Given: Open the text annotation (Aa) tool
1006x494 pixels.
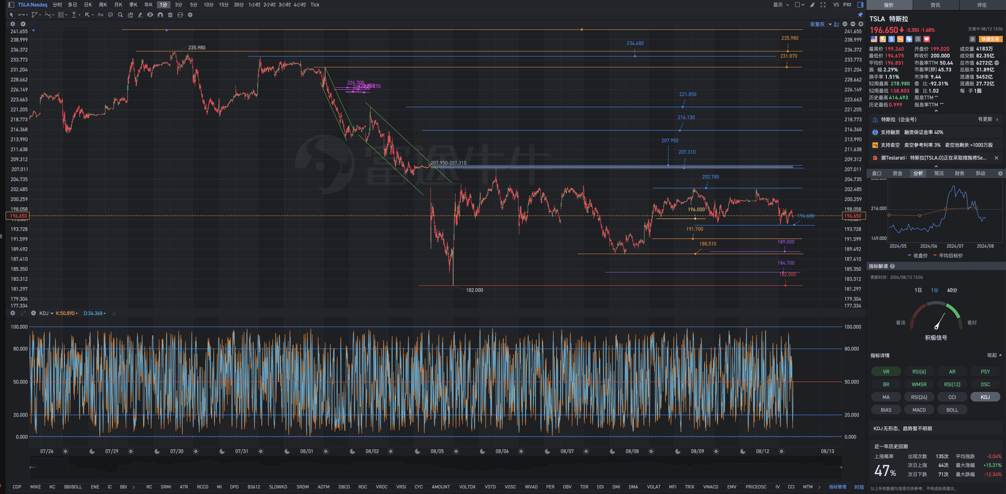Looking at the screenshot, I should click(x=100, y=15).
